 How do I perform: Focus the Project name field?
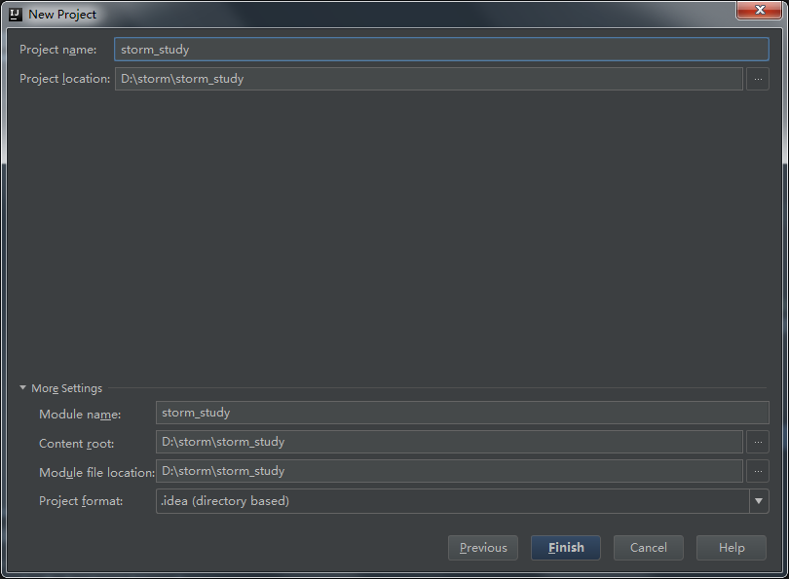(x=441, y=50)
